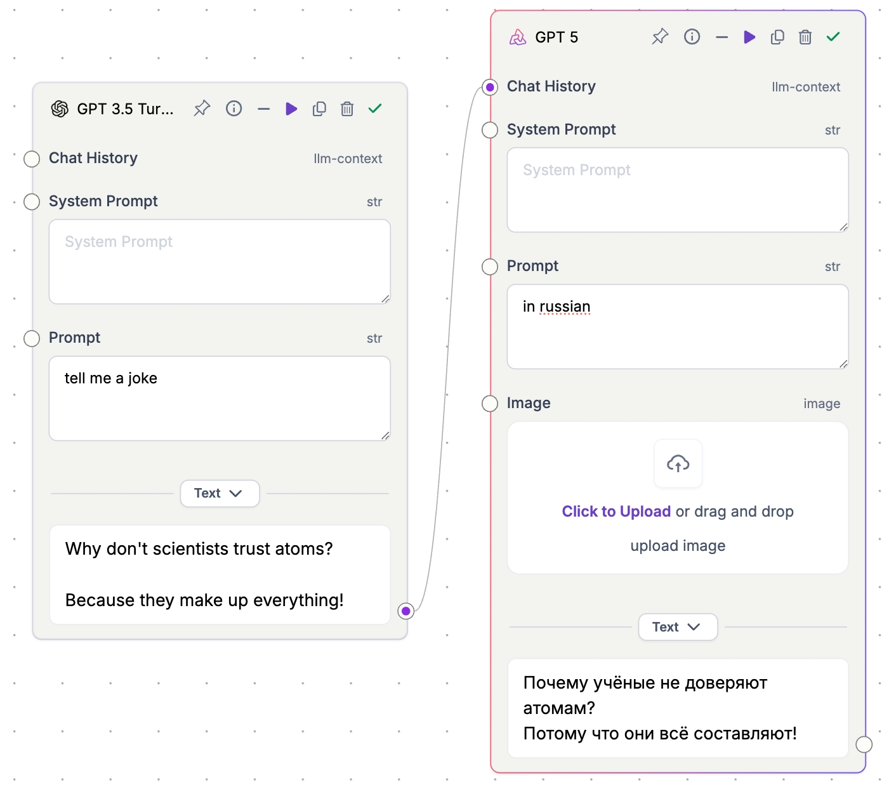This screenshot has width=896, height=787.
Task: Click the Prompt input port on GPT 3.5 node
Action: 32,338
